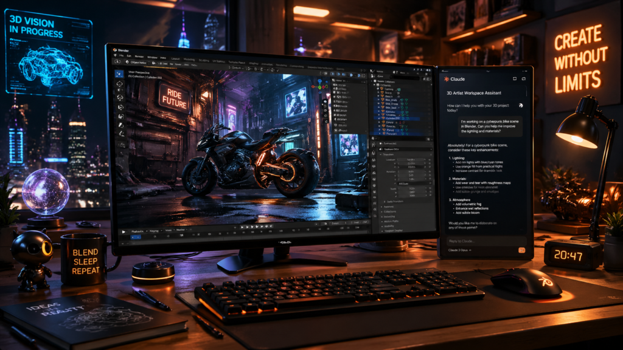The image size is (623, 350).
Task: Open the Claude 3 Opus model selector
Action: 460,250
